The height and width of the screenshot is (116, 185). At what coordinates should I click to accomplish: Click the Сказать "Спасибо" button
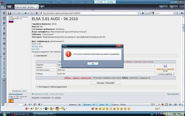106,83
